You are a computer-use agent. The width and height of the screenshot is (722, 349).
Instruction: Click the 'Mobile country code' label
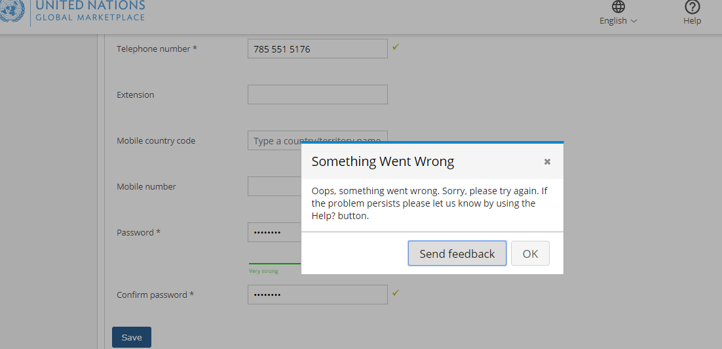tap(156, 140)
